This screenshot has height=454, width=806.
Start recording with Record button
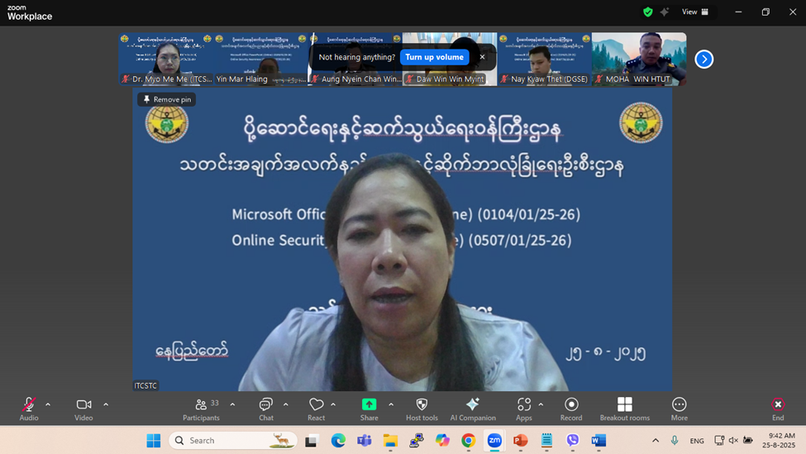point(571,404)
